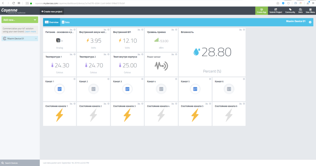This screenshot has width=316, height=166.
Task: Open chart icon on Уровень приема widget
Action: pos(173,30)
